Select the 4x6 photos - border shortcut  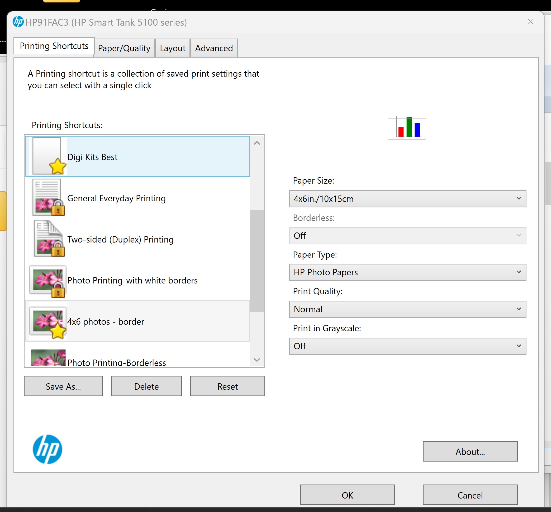[137, 321]
